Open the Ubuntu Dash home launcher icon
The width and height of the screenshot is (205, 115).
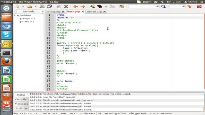(x=6, y=9)
